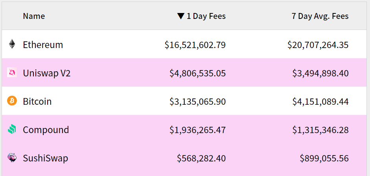Sort the table by the Name column
The image size is (370, 176).
pyautogui.click(x=34, y=16)
